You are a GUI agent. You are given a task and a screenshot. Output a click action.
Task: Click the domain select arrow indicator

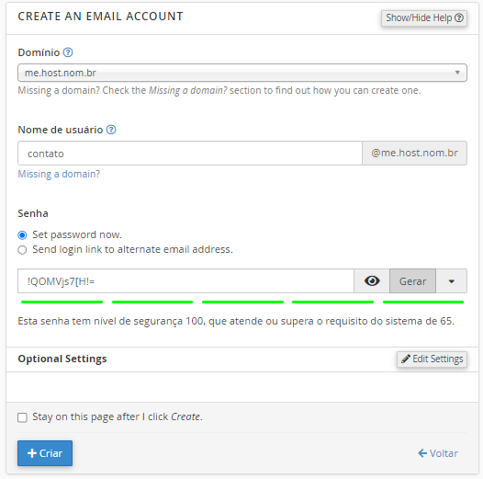point(457,73)
